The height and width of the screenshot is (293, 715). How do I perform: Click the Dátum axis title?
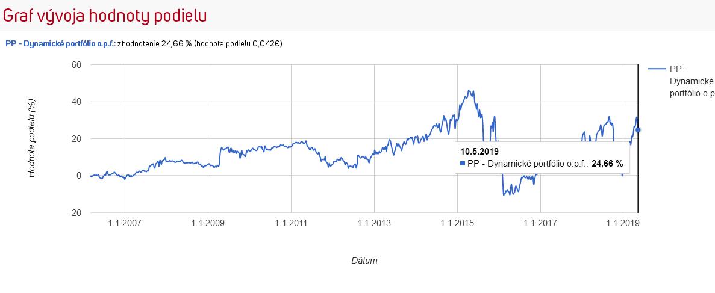(x=364, y=261)
